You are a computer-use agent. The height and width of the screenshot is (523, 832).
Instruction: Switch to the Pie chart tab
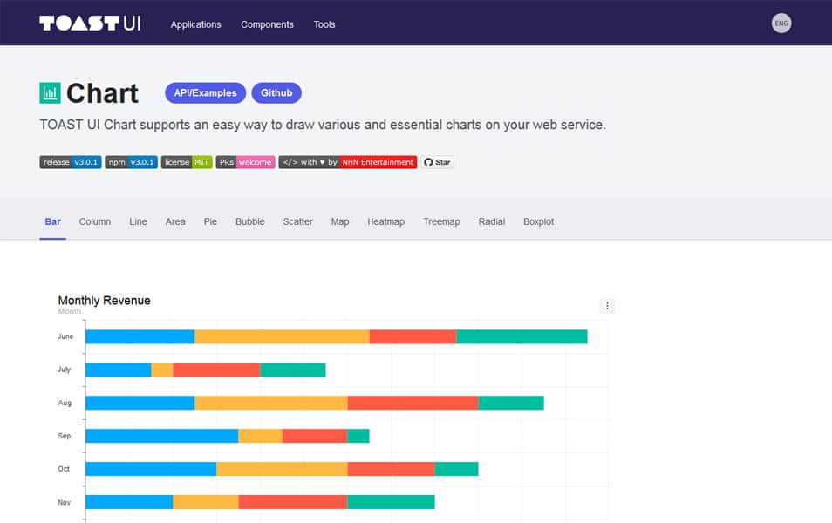point(210,221)
